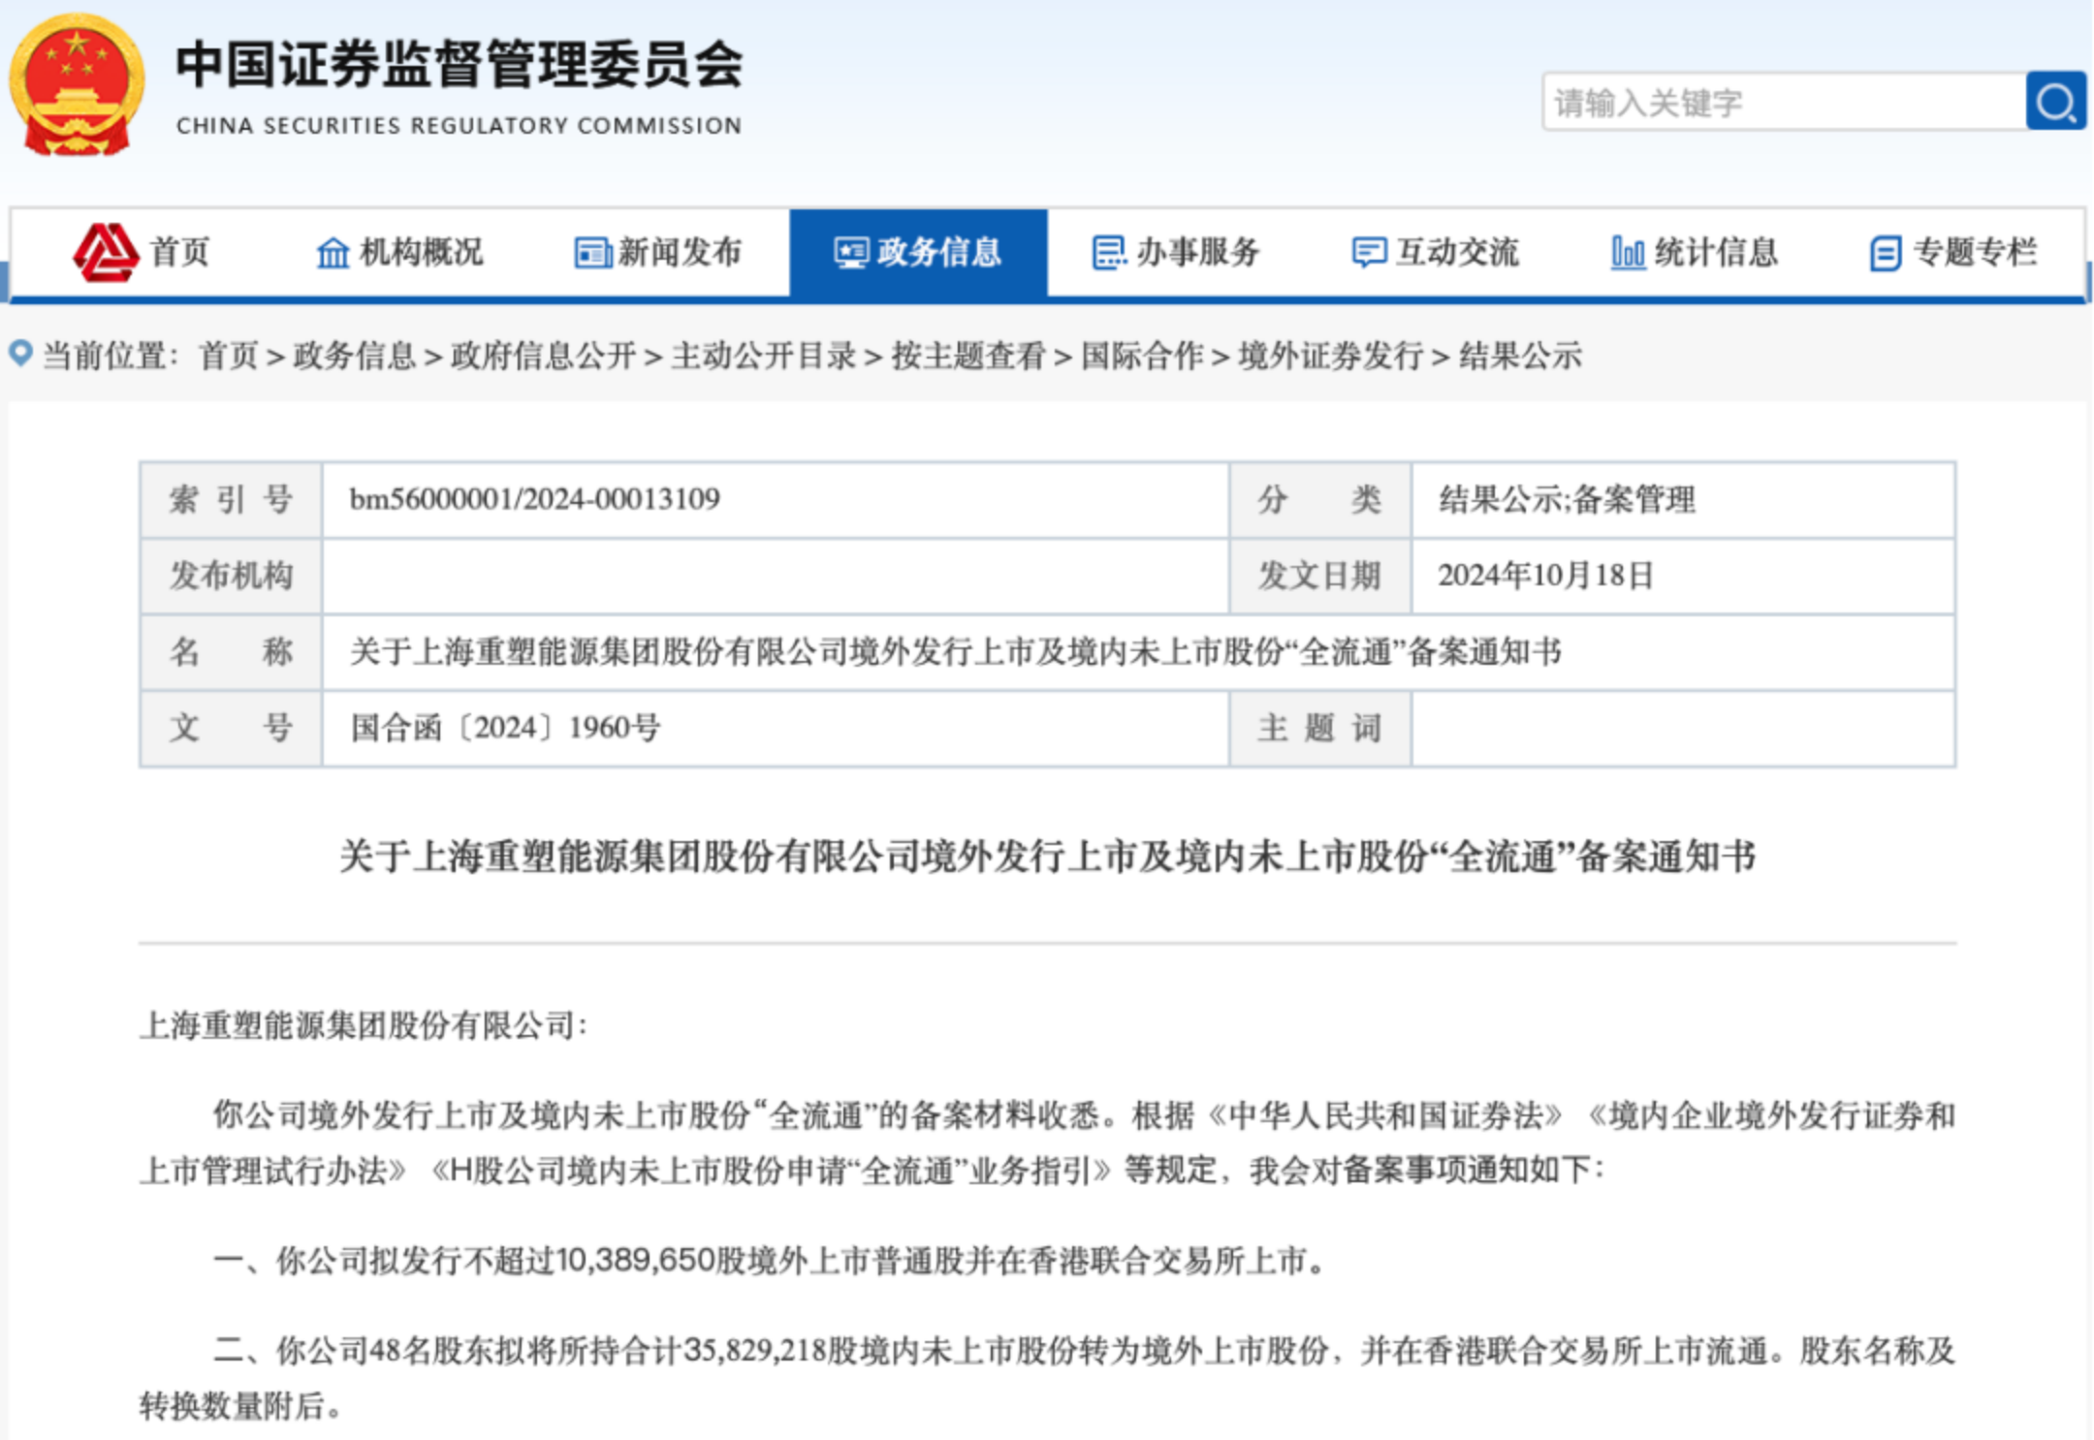Follow the 国际合作 breadcrumb link
Image resolution: width=2094 pixels, height=1440 pixels.
pos(1142,356)
